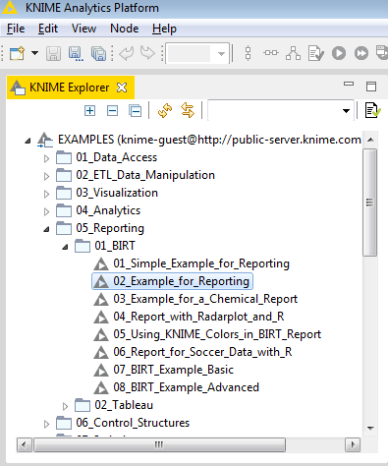
Task: Click the 02_Tableau folder icon
Action: 83,405
